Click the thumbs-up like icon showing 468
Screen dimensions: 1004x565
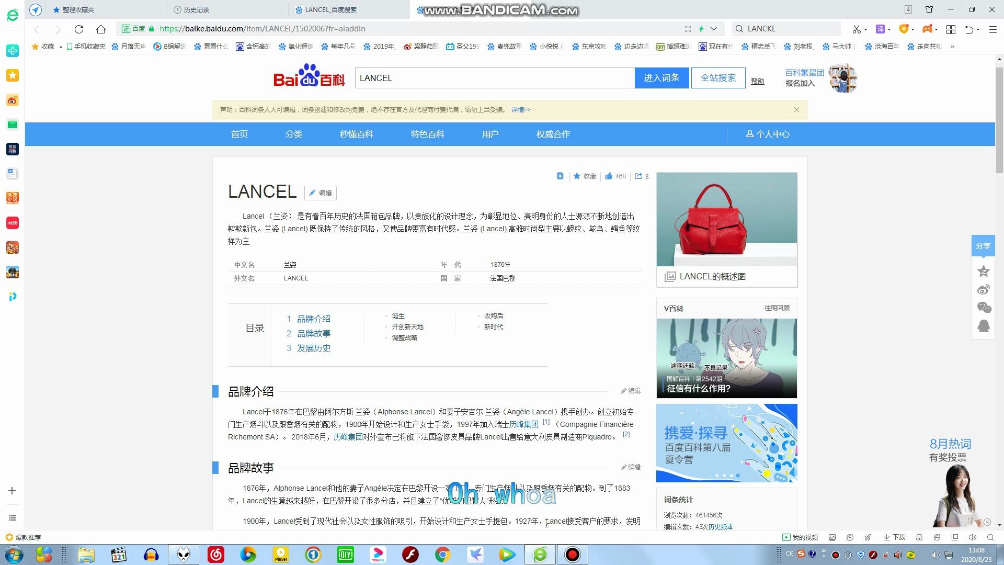coord(615,176)
